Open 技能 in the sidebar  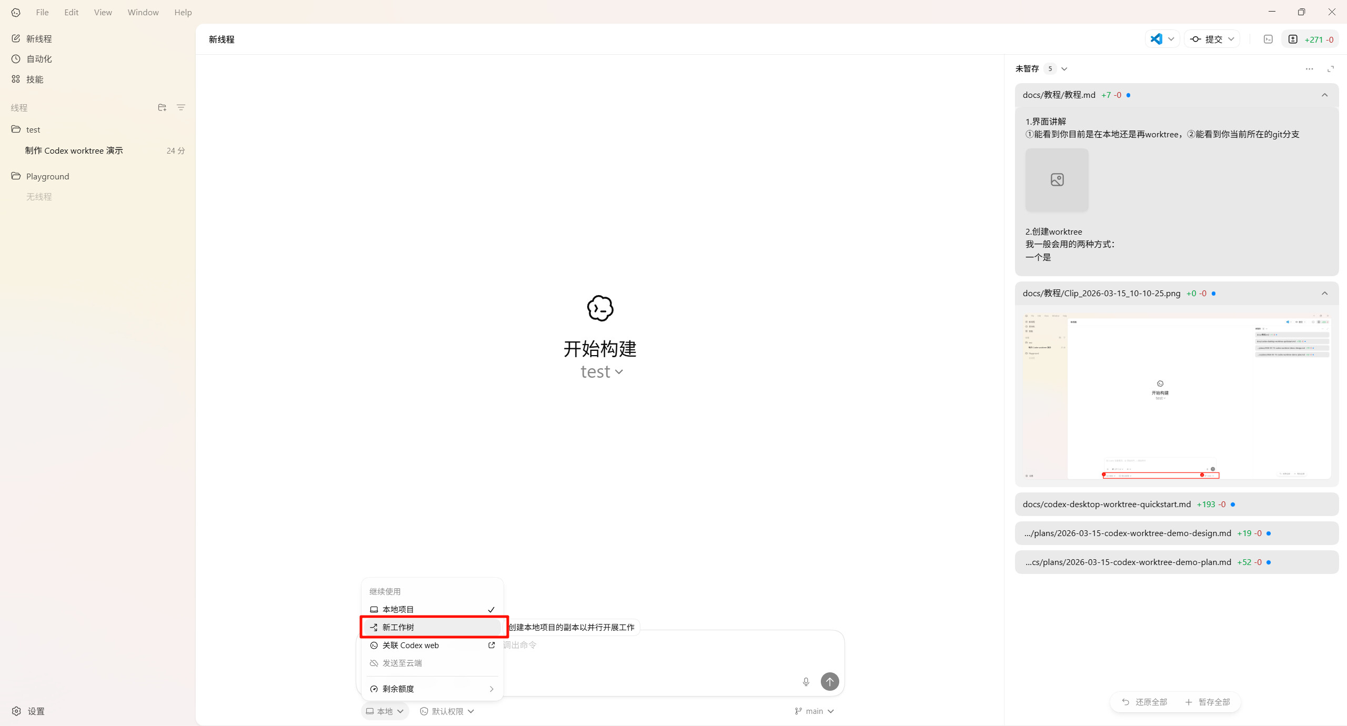[27, 79]
